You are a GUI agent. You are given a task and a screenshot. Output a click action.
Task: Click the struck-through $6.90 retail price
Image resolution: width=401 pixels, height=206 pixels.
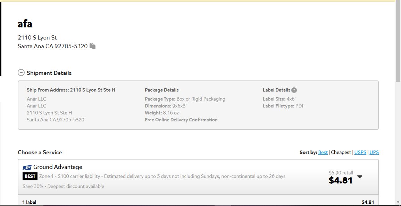click(341, 173)
